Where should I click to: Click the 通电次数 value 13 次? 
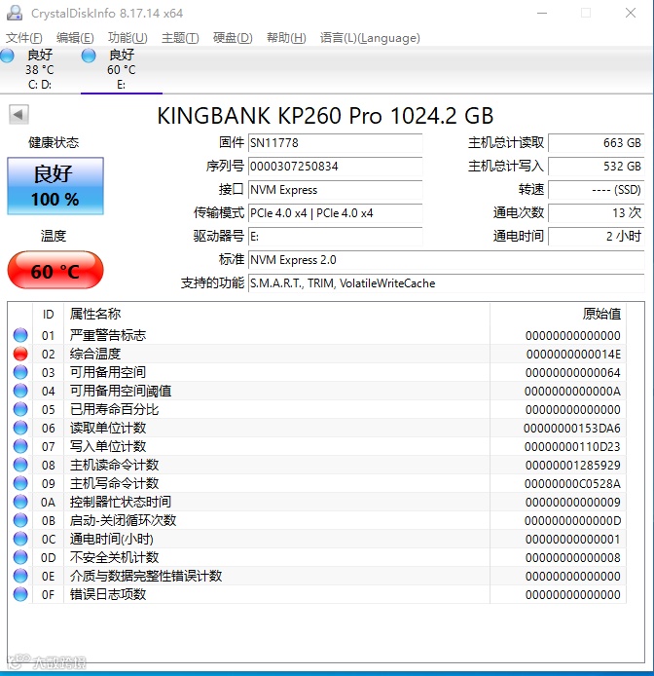coord(597,213)
